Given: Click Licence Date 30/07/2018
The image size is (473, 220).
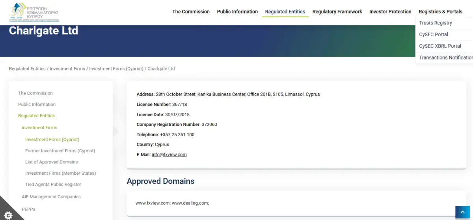Looking at the screenshot, I should [x=163, y=115].
